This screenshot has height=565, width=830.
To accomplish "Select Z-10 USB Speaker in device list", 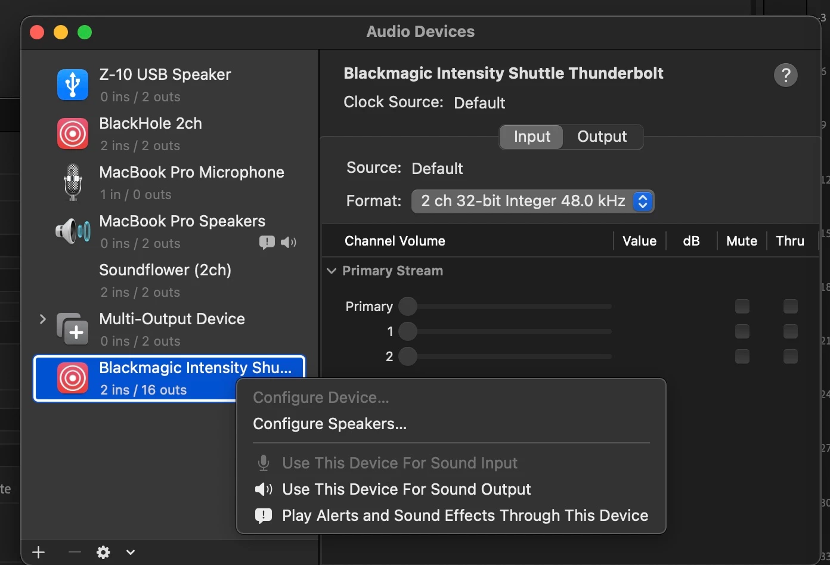I will tap(169, 85).
